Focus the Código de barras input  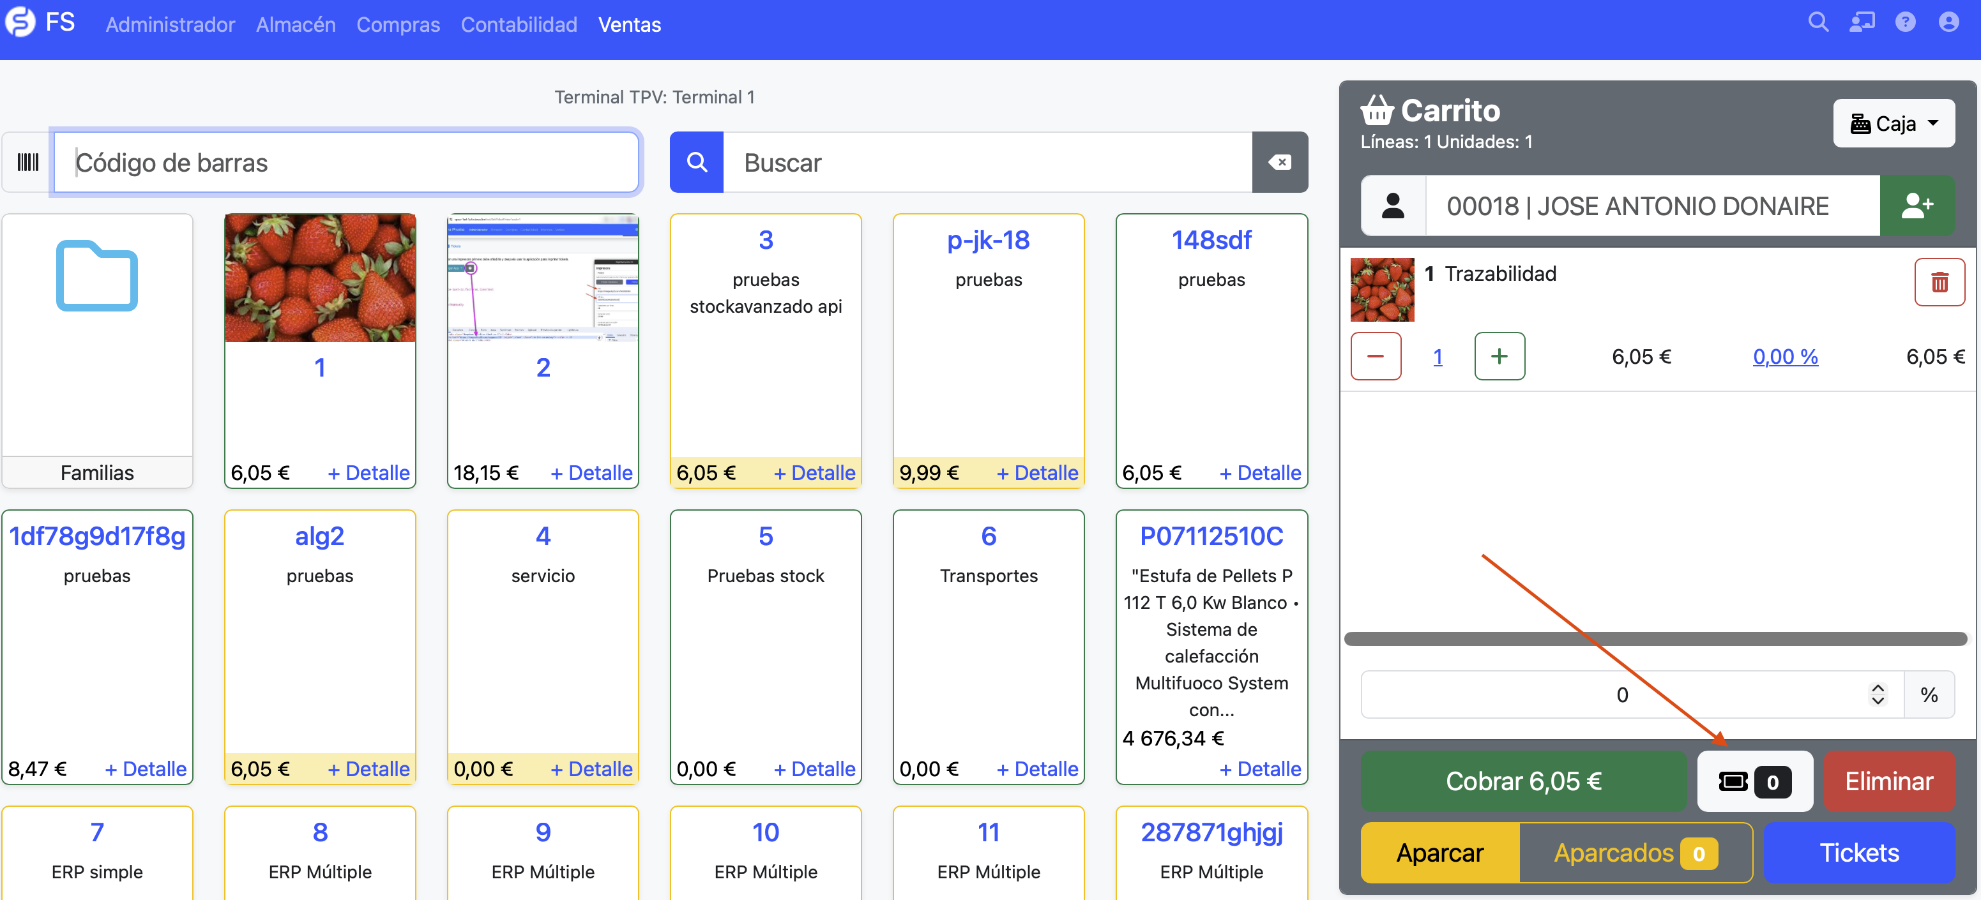346,162
